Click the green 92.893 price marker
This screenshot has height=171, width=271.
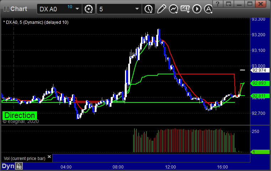(260, 83)
